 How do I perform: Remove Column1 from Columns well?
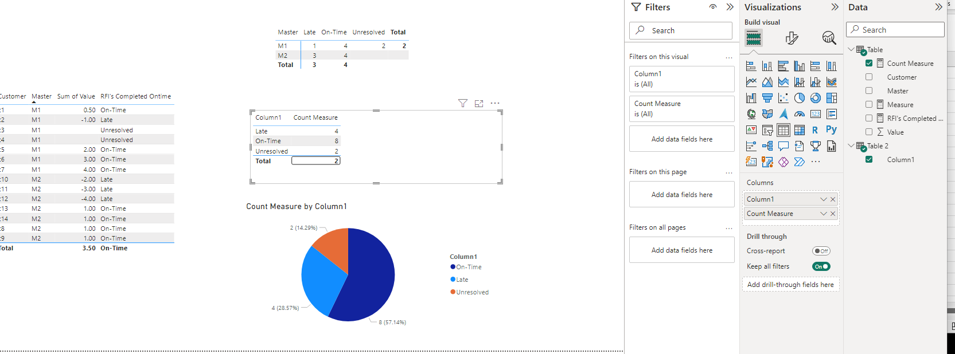click(x=833, y=199)
